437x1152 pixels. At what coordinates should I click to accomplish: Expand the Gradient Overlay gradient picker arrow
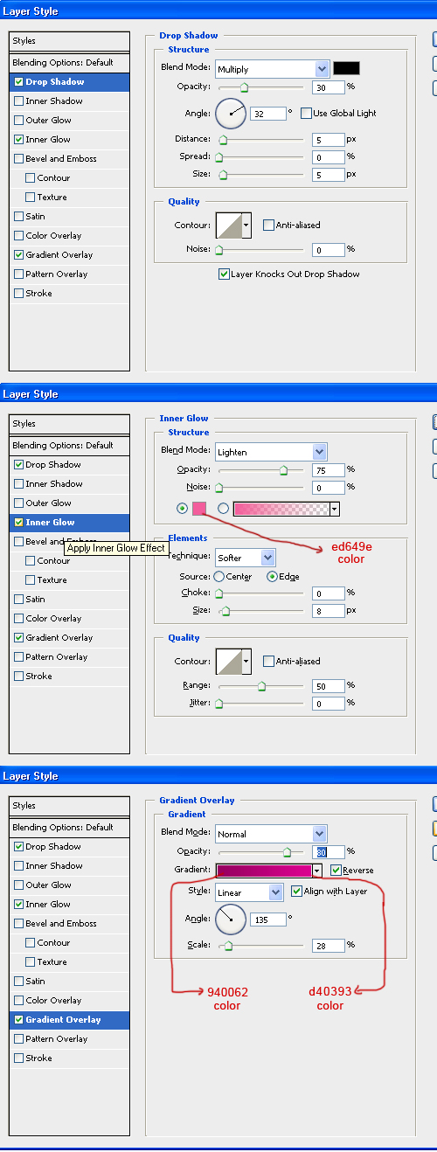318,871
